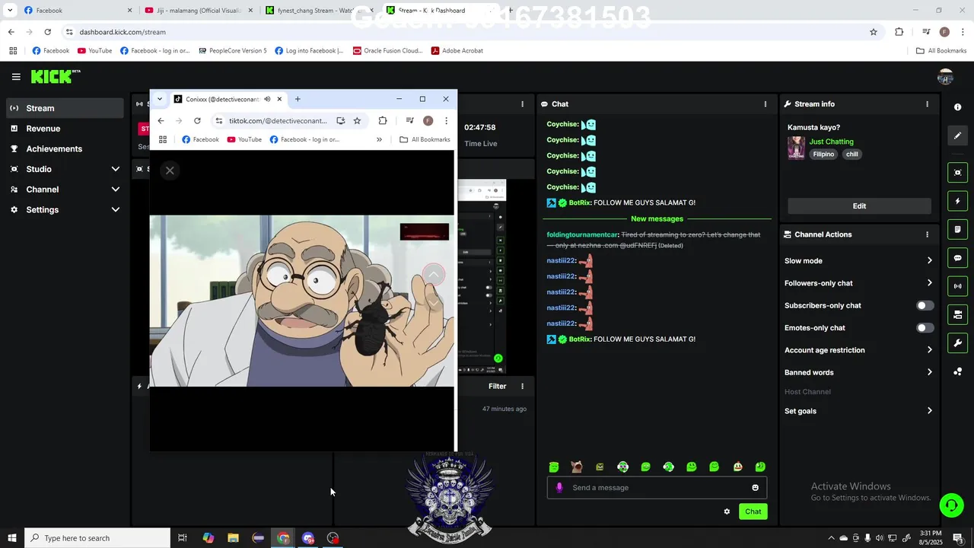Click the pencil edit icon in right sidebar
This screenshot has width=974, height=548.
click(x=957, y=135)
